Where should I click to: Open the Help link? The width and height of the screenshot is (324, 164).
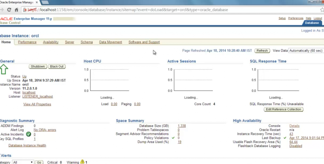tap(308, 18)
